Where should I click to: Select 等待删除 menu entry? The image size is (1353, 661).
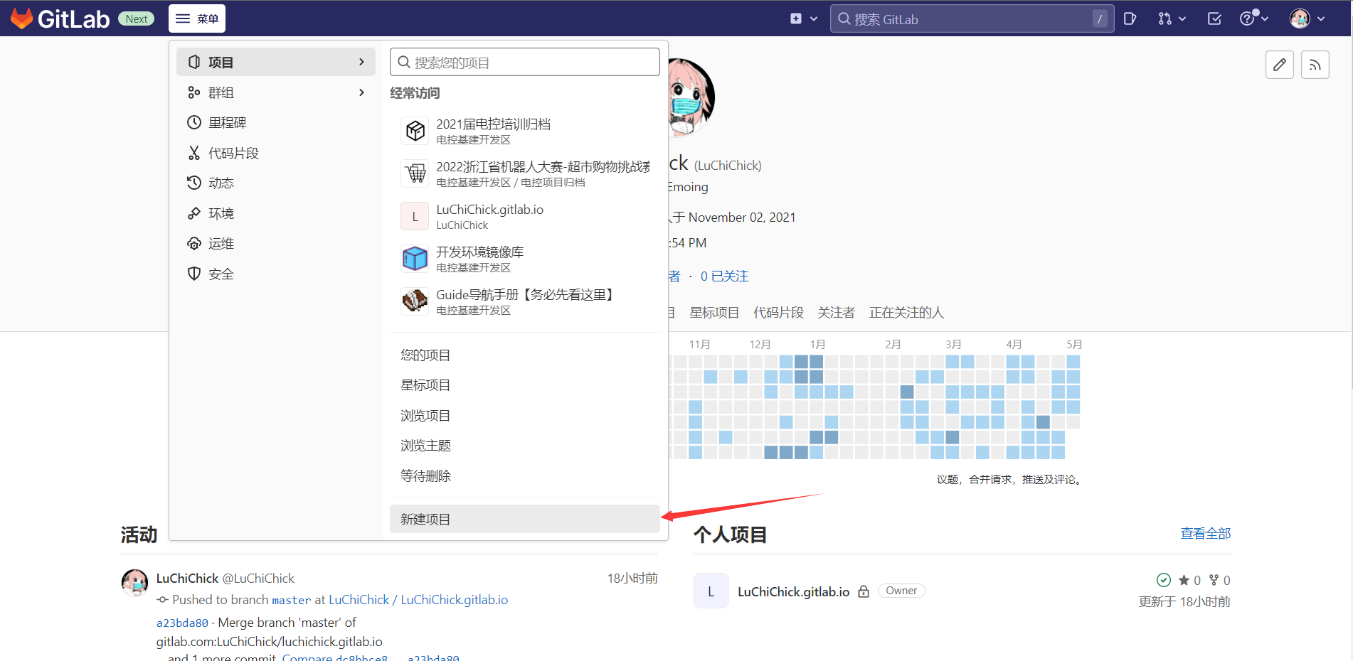(x=525, y=475)
